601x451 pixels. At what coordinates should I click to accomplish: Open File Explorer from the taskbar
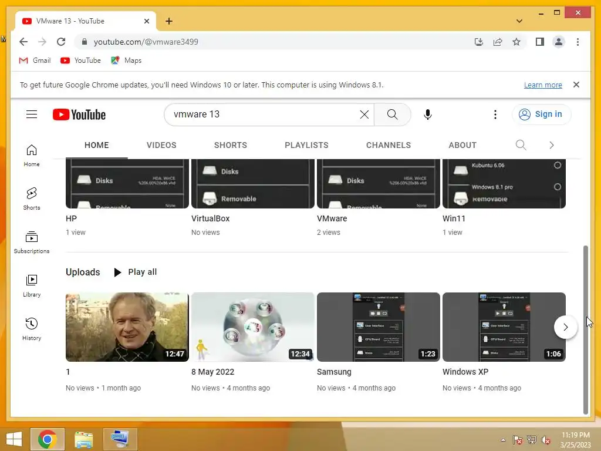click(x=83, y=439)
